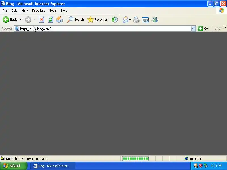The width and height of the screenshot is (227, 170).
Task: Click the Links toolbar label
Action: pyautogui.click(x=217, y=29)
